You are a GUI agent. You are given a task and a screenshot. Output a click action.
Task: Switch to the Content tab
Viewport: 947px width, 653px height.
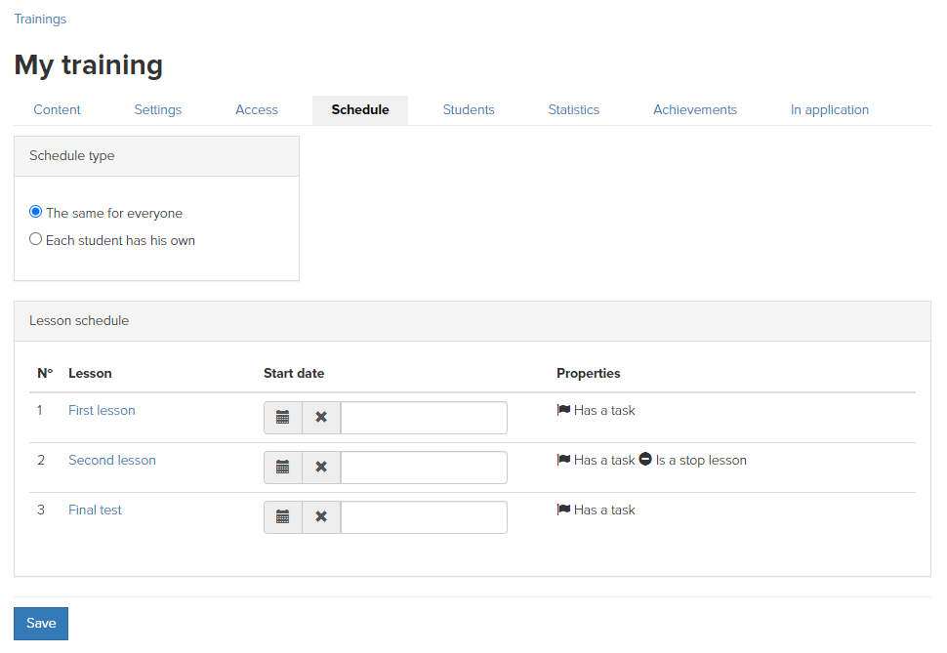[57, 110]
